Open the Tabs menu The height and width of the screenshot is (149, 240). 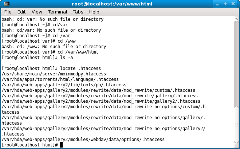tap(78, 12)
